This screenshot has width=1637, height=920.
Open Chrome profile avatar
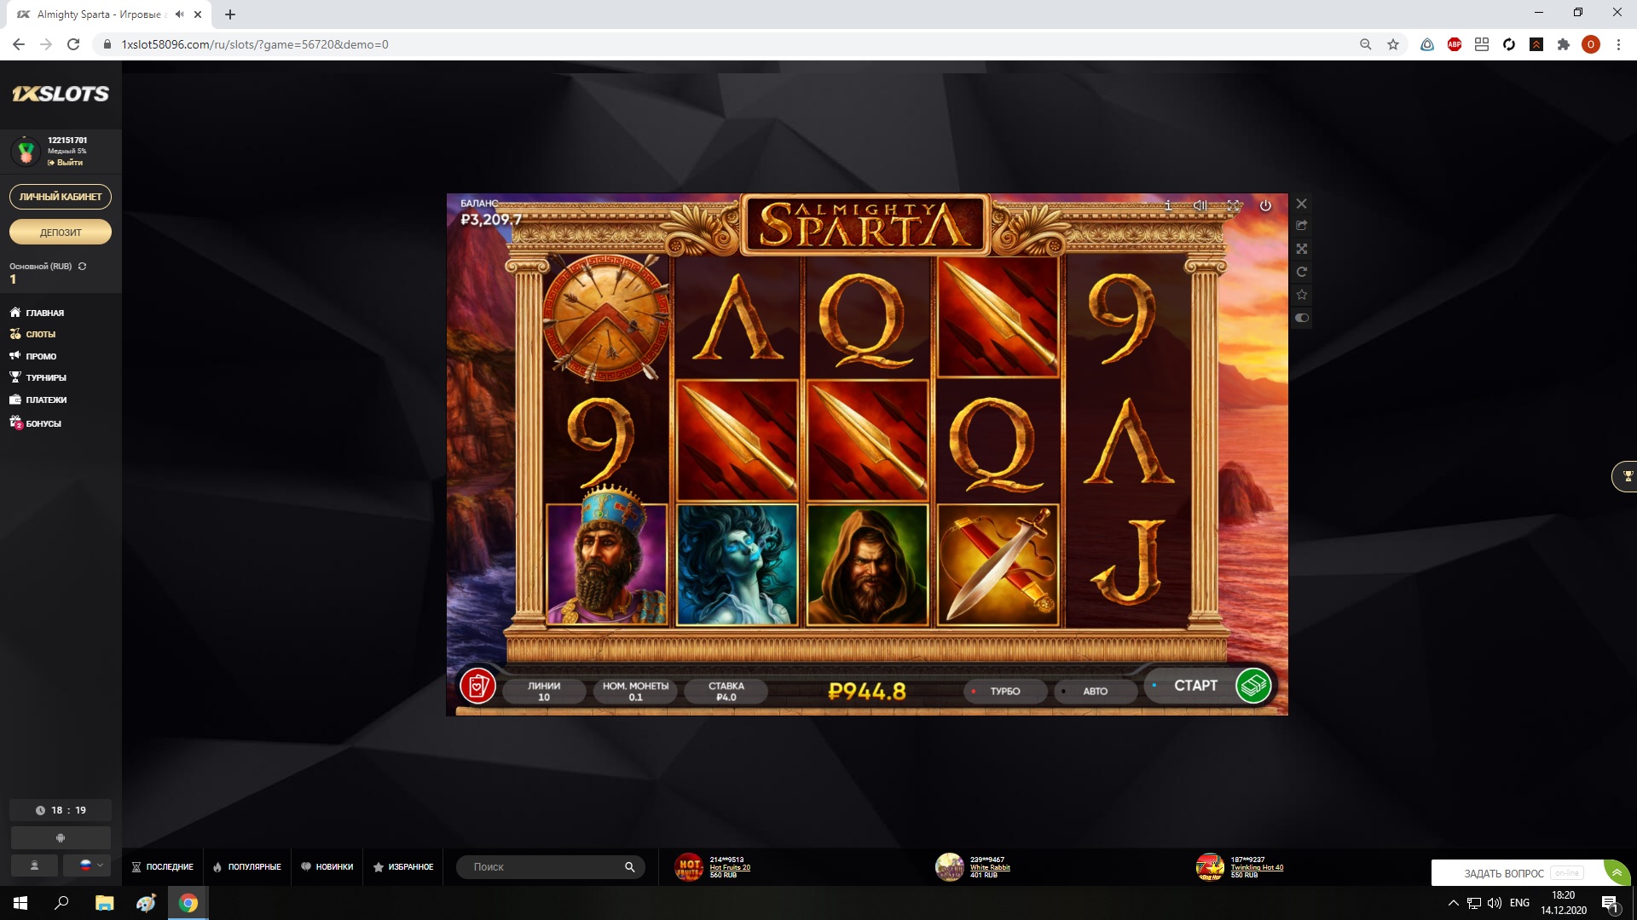[x=1590, y=44]
